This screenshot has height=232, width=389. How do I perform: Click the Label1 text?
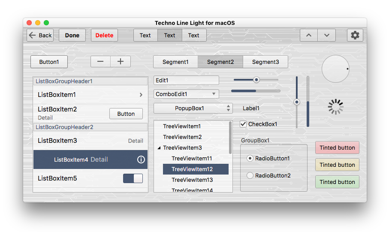251,108
